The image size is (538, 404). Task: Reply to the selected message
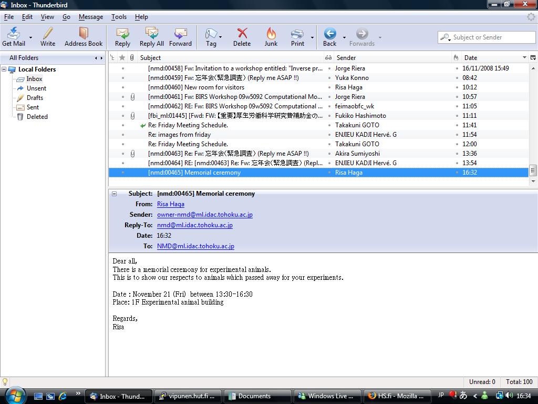(x=122, y=37)
